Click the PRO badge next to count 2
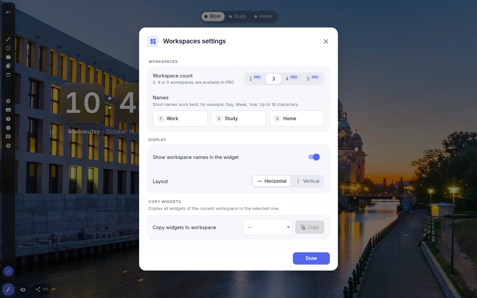The height and width of the screenshot is (298, 477). point(257,77)
